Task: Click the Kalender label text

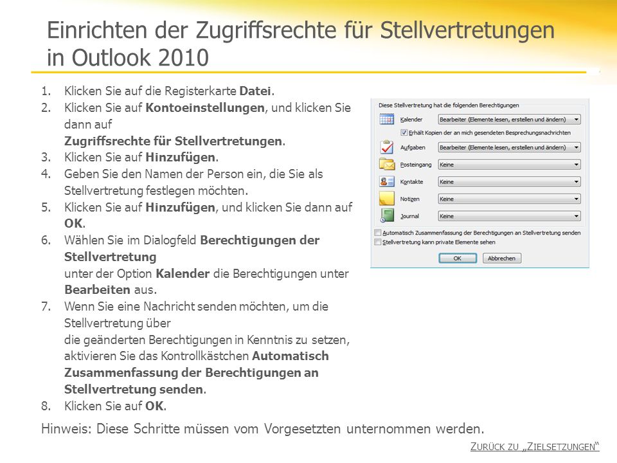Action: click(411, 120)
